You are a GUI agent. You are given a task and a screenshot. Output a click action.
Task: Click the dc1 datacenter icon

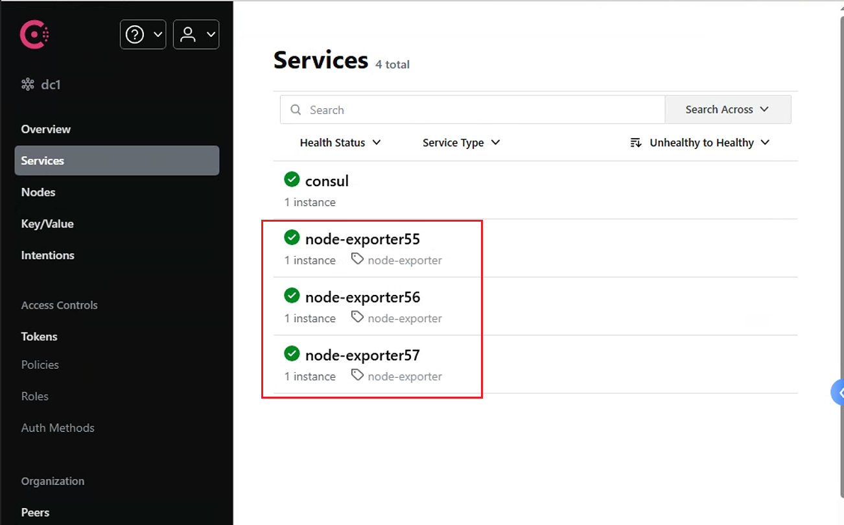pyautogui.click(x=27, y=84)
